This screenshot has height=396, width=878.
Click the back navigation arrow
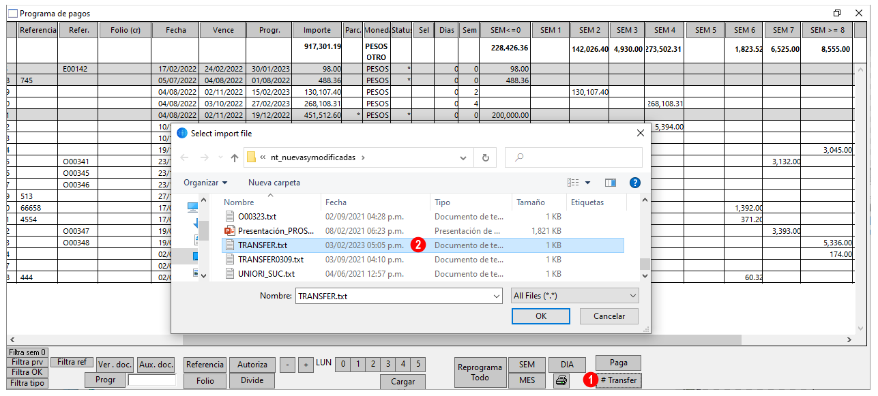185,157
